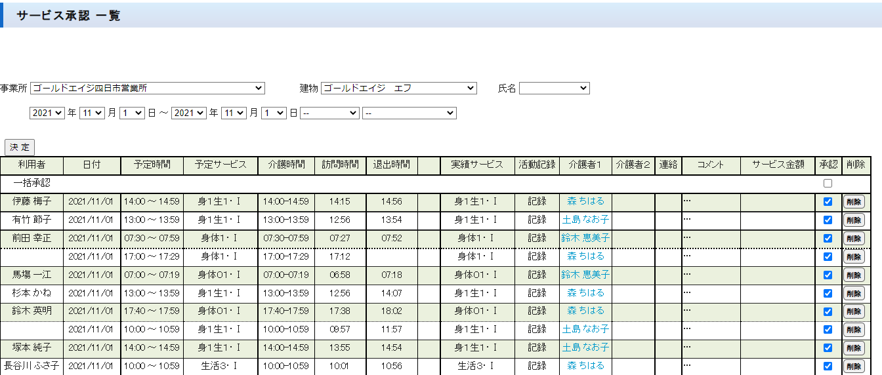
Task: Open the 事業所 office dropdown
Action: pyautogui.click(x=148, y=88)
